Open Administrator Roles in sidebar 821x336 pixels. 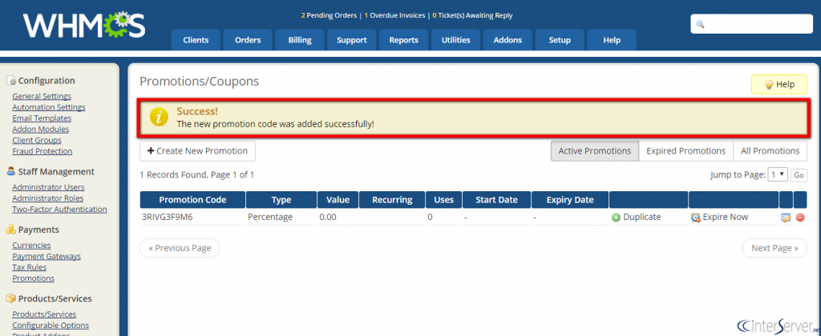tap(47, 198)
